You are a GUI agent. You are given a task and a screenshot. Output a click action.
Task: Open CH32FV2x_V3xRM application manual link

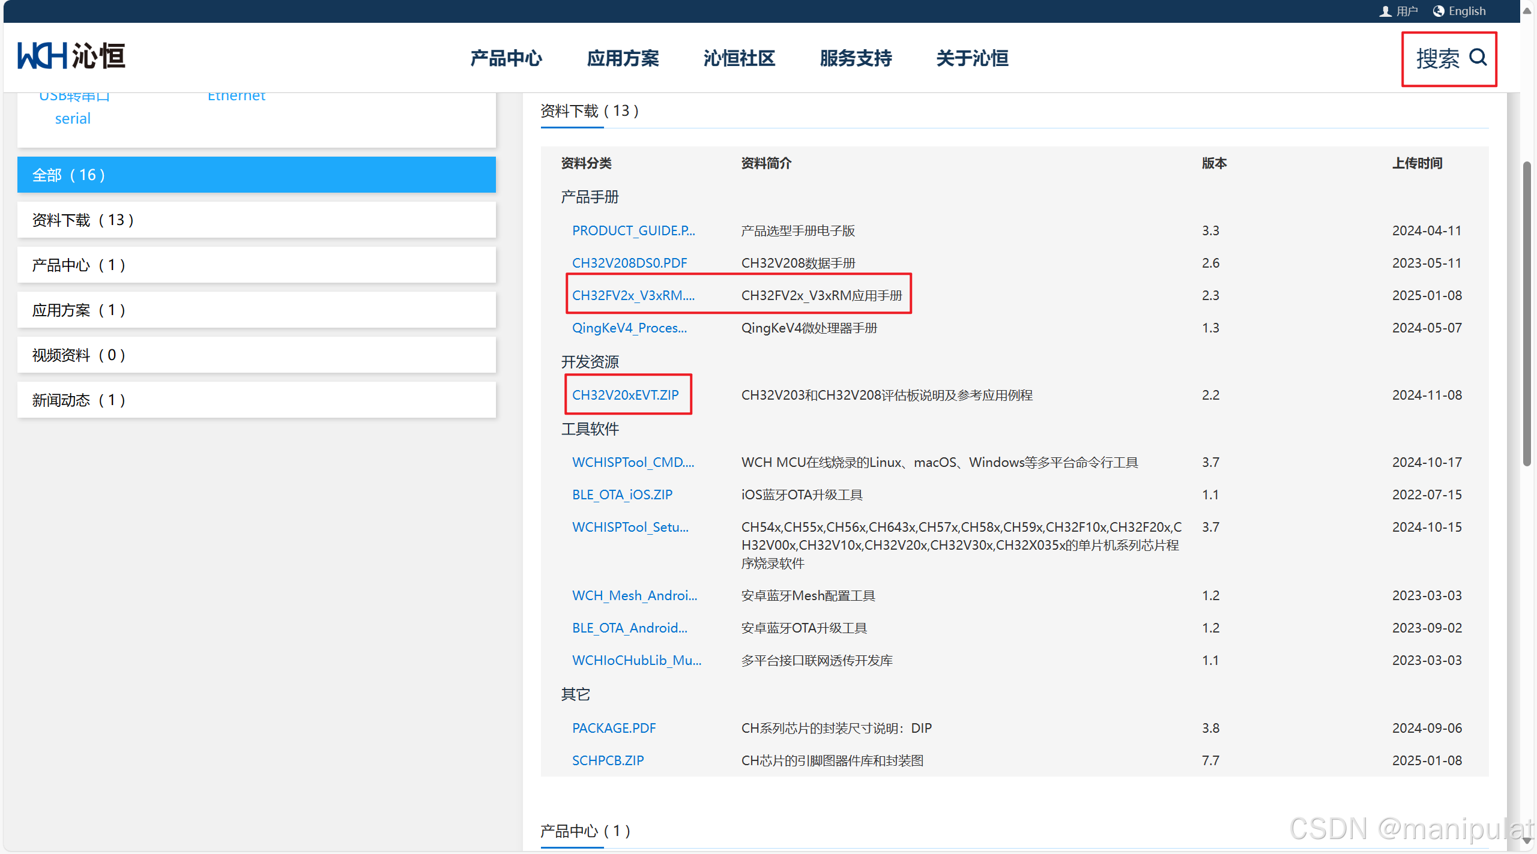(633, 295)
